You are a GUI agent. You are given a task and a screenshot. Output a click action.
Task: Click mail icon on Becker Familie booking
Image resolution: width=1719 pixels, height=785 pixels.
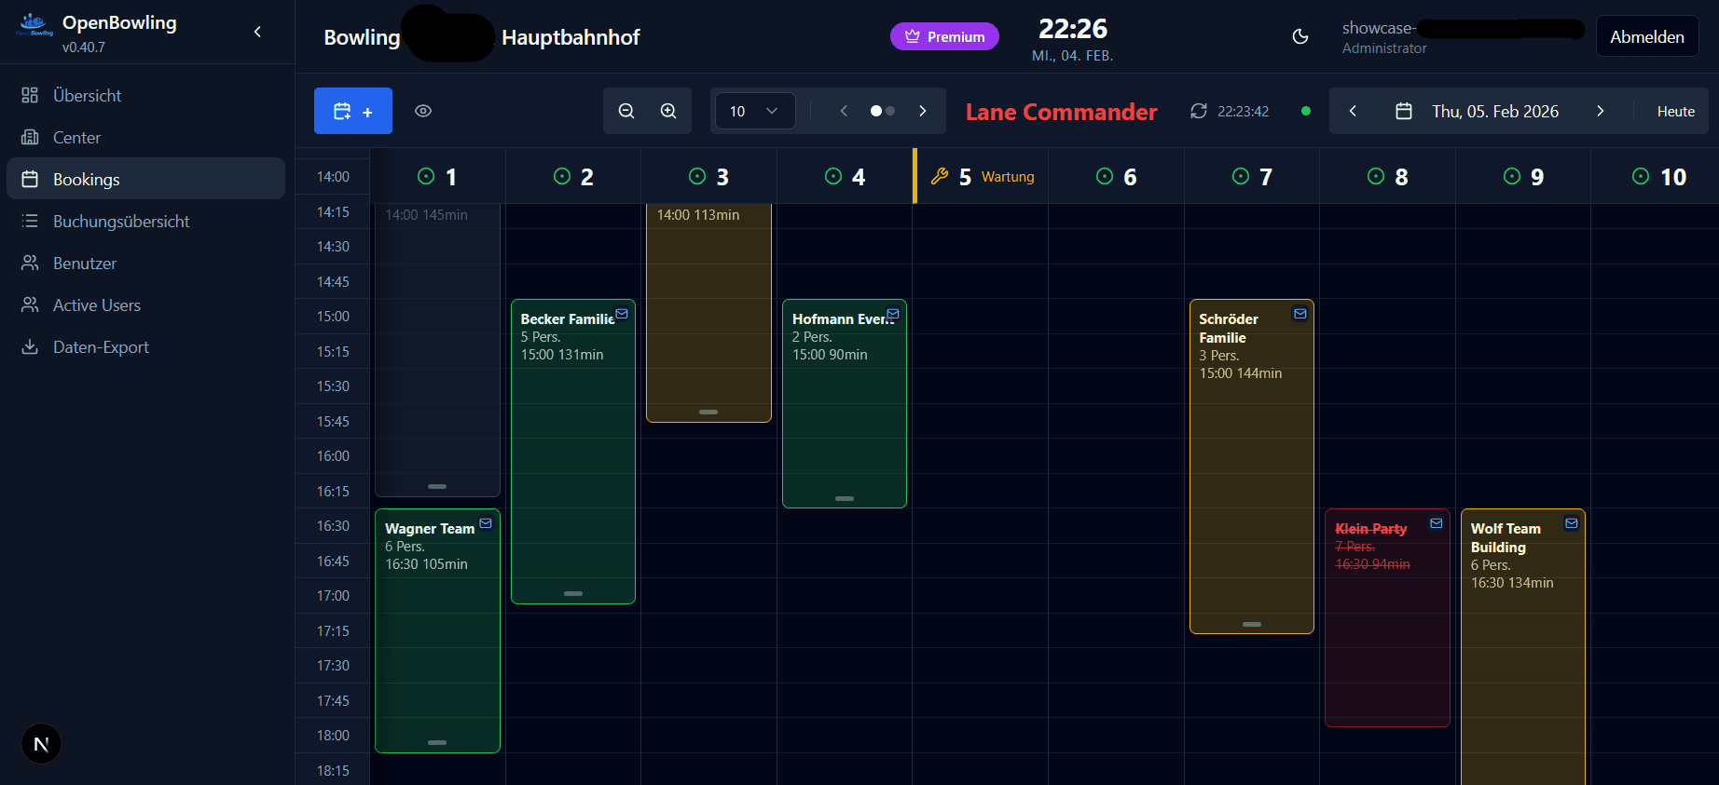pyautogui.click(x=622, y=314)
